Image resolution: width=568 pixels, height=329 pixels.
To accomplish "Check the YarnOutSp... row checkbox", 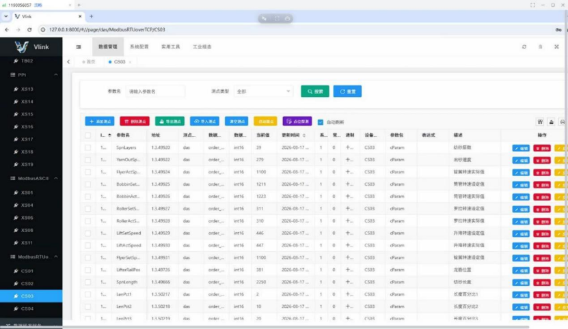I will (87, 160).
